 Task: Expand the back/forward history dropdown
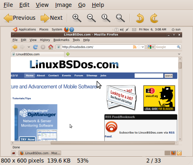(x=29, y=47)
